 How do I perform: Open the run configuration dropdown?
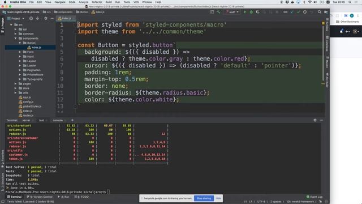pos(232,12)
